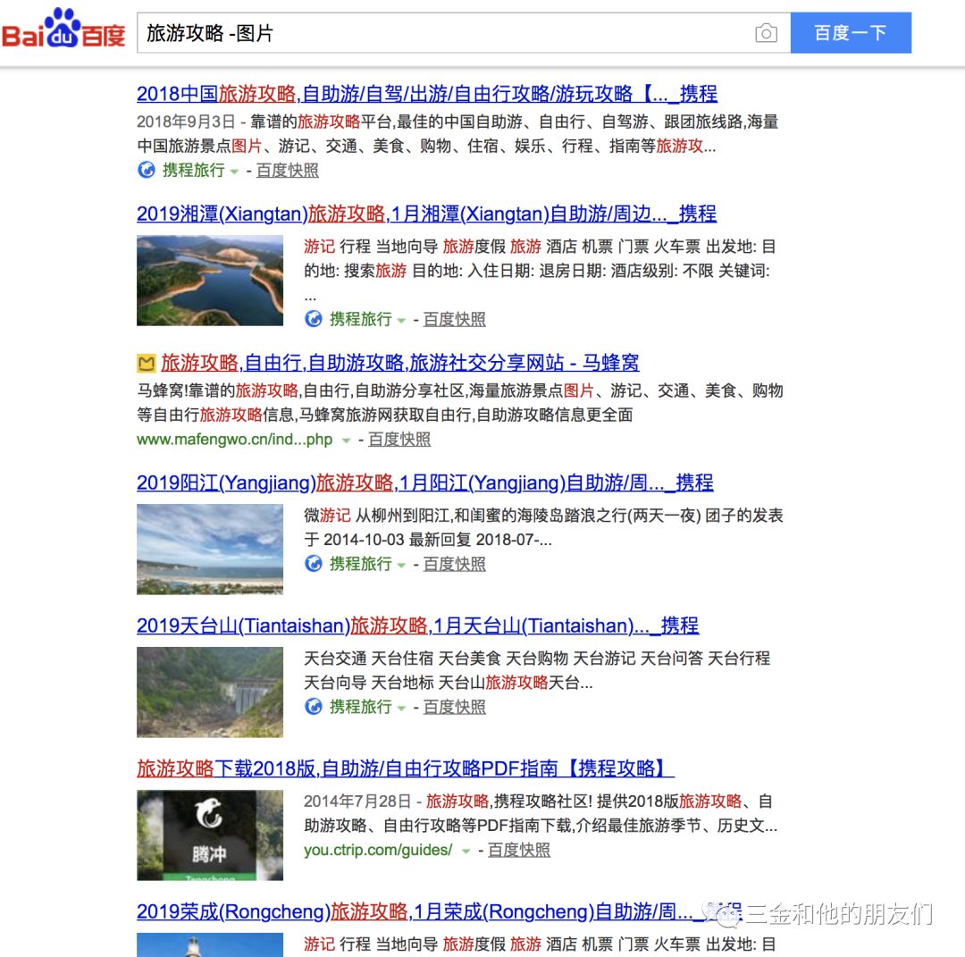Open 2019阳江(Yangjiang)旅游攻略 result title

(x=425, y=483)
